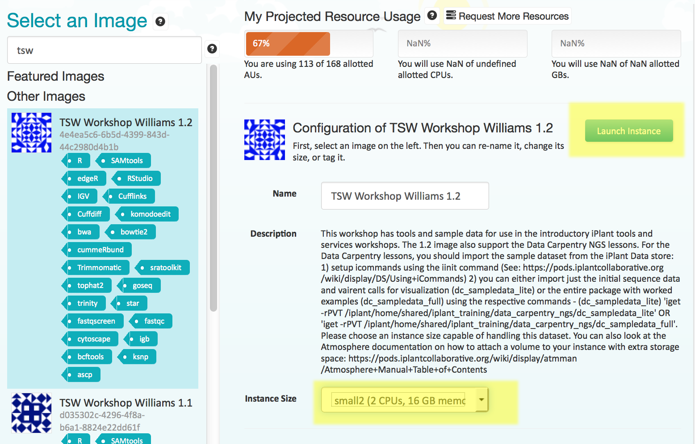Open help for Projected Resource Usage
The height and width of the screenshot is (444, 695).
[432, 16]
